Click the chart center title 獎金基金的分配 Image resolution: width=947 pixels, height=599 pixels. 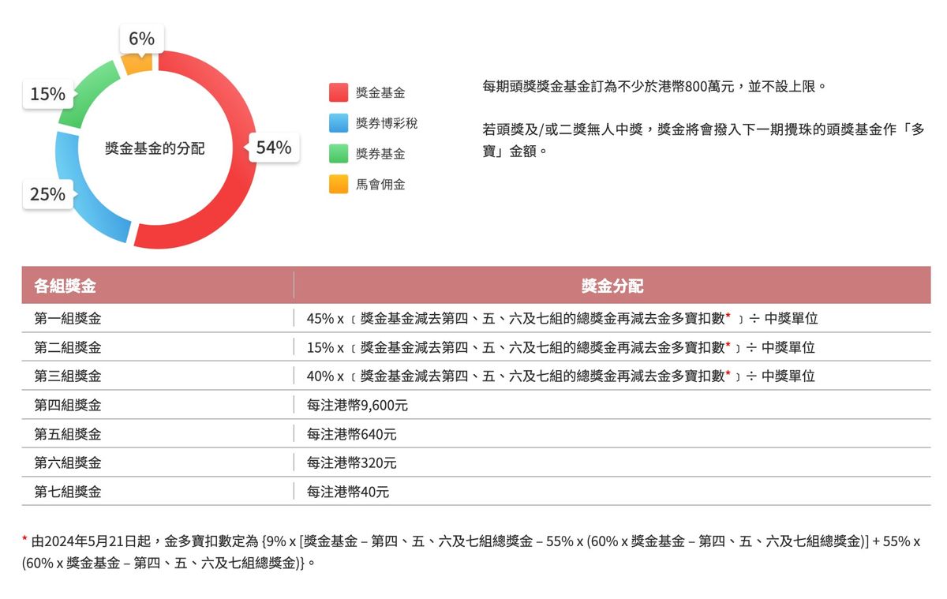pyautogui.click(x=155, y=148)
